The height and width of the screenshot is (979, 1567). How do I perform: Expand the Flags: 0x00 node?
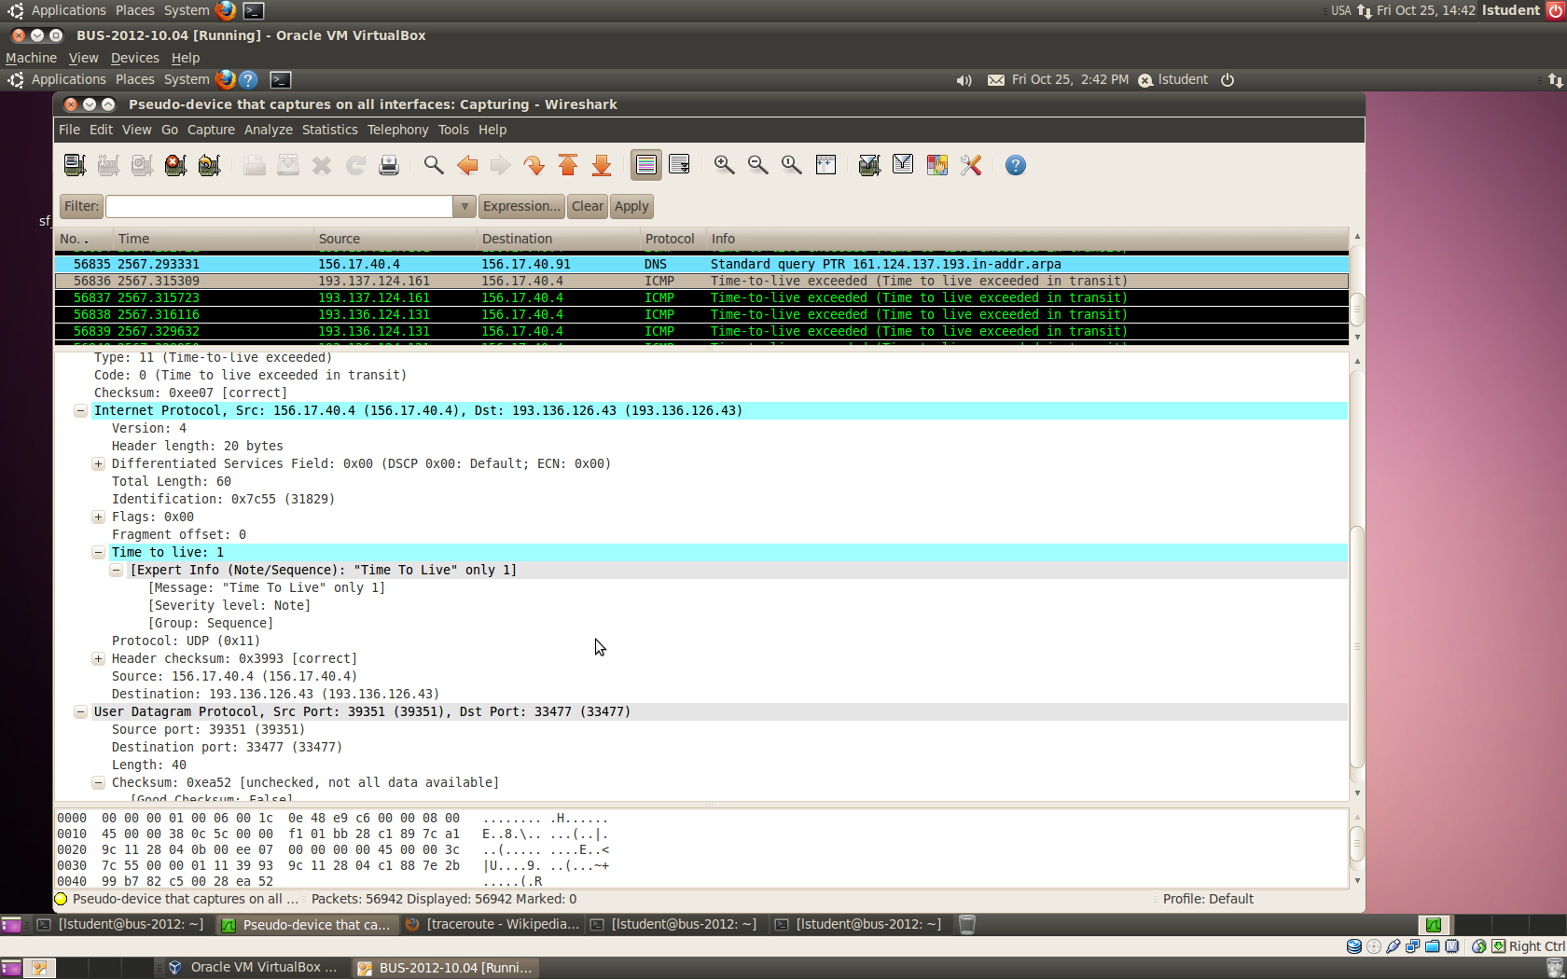pos(98,517)
